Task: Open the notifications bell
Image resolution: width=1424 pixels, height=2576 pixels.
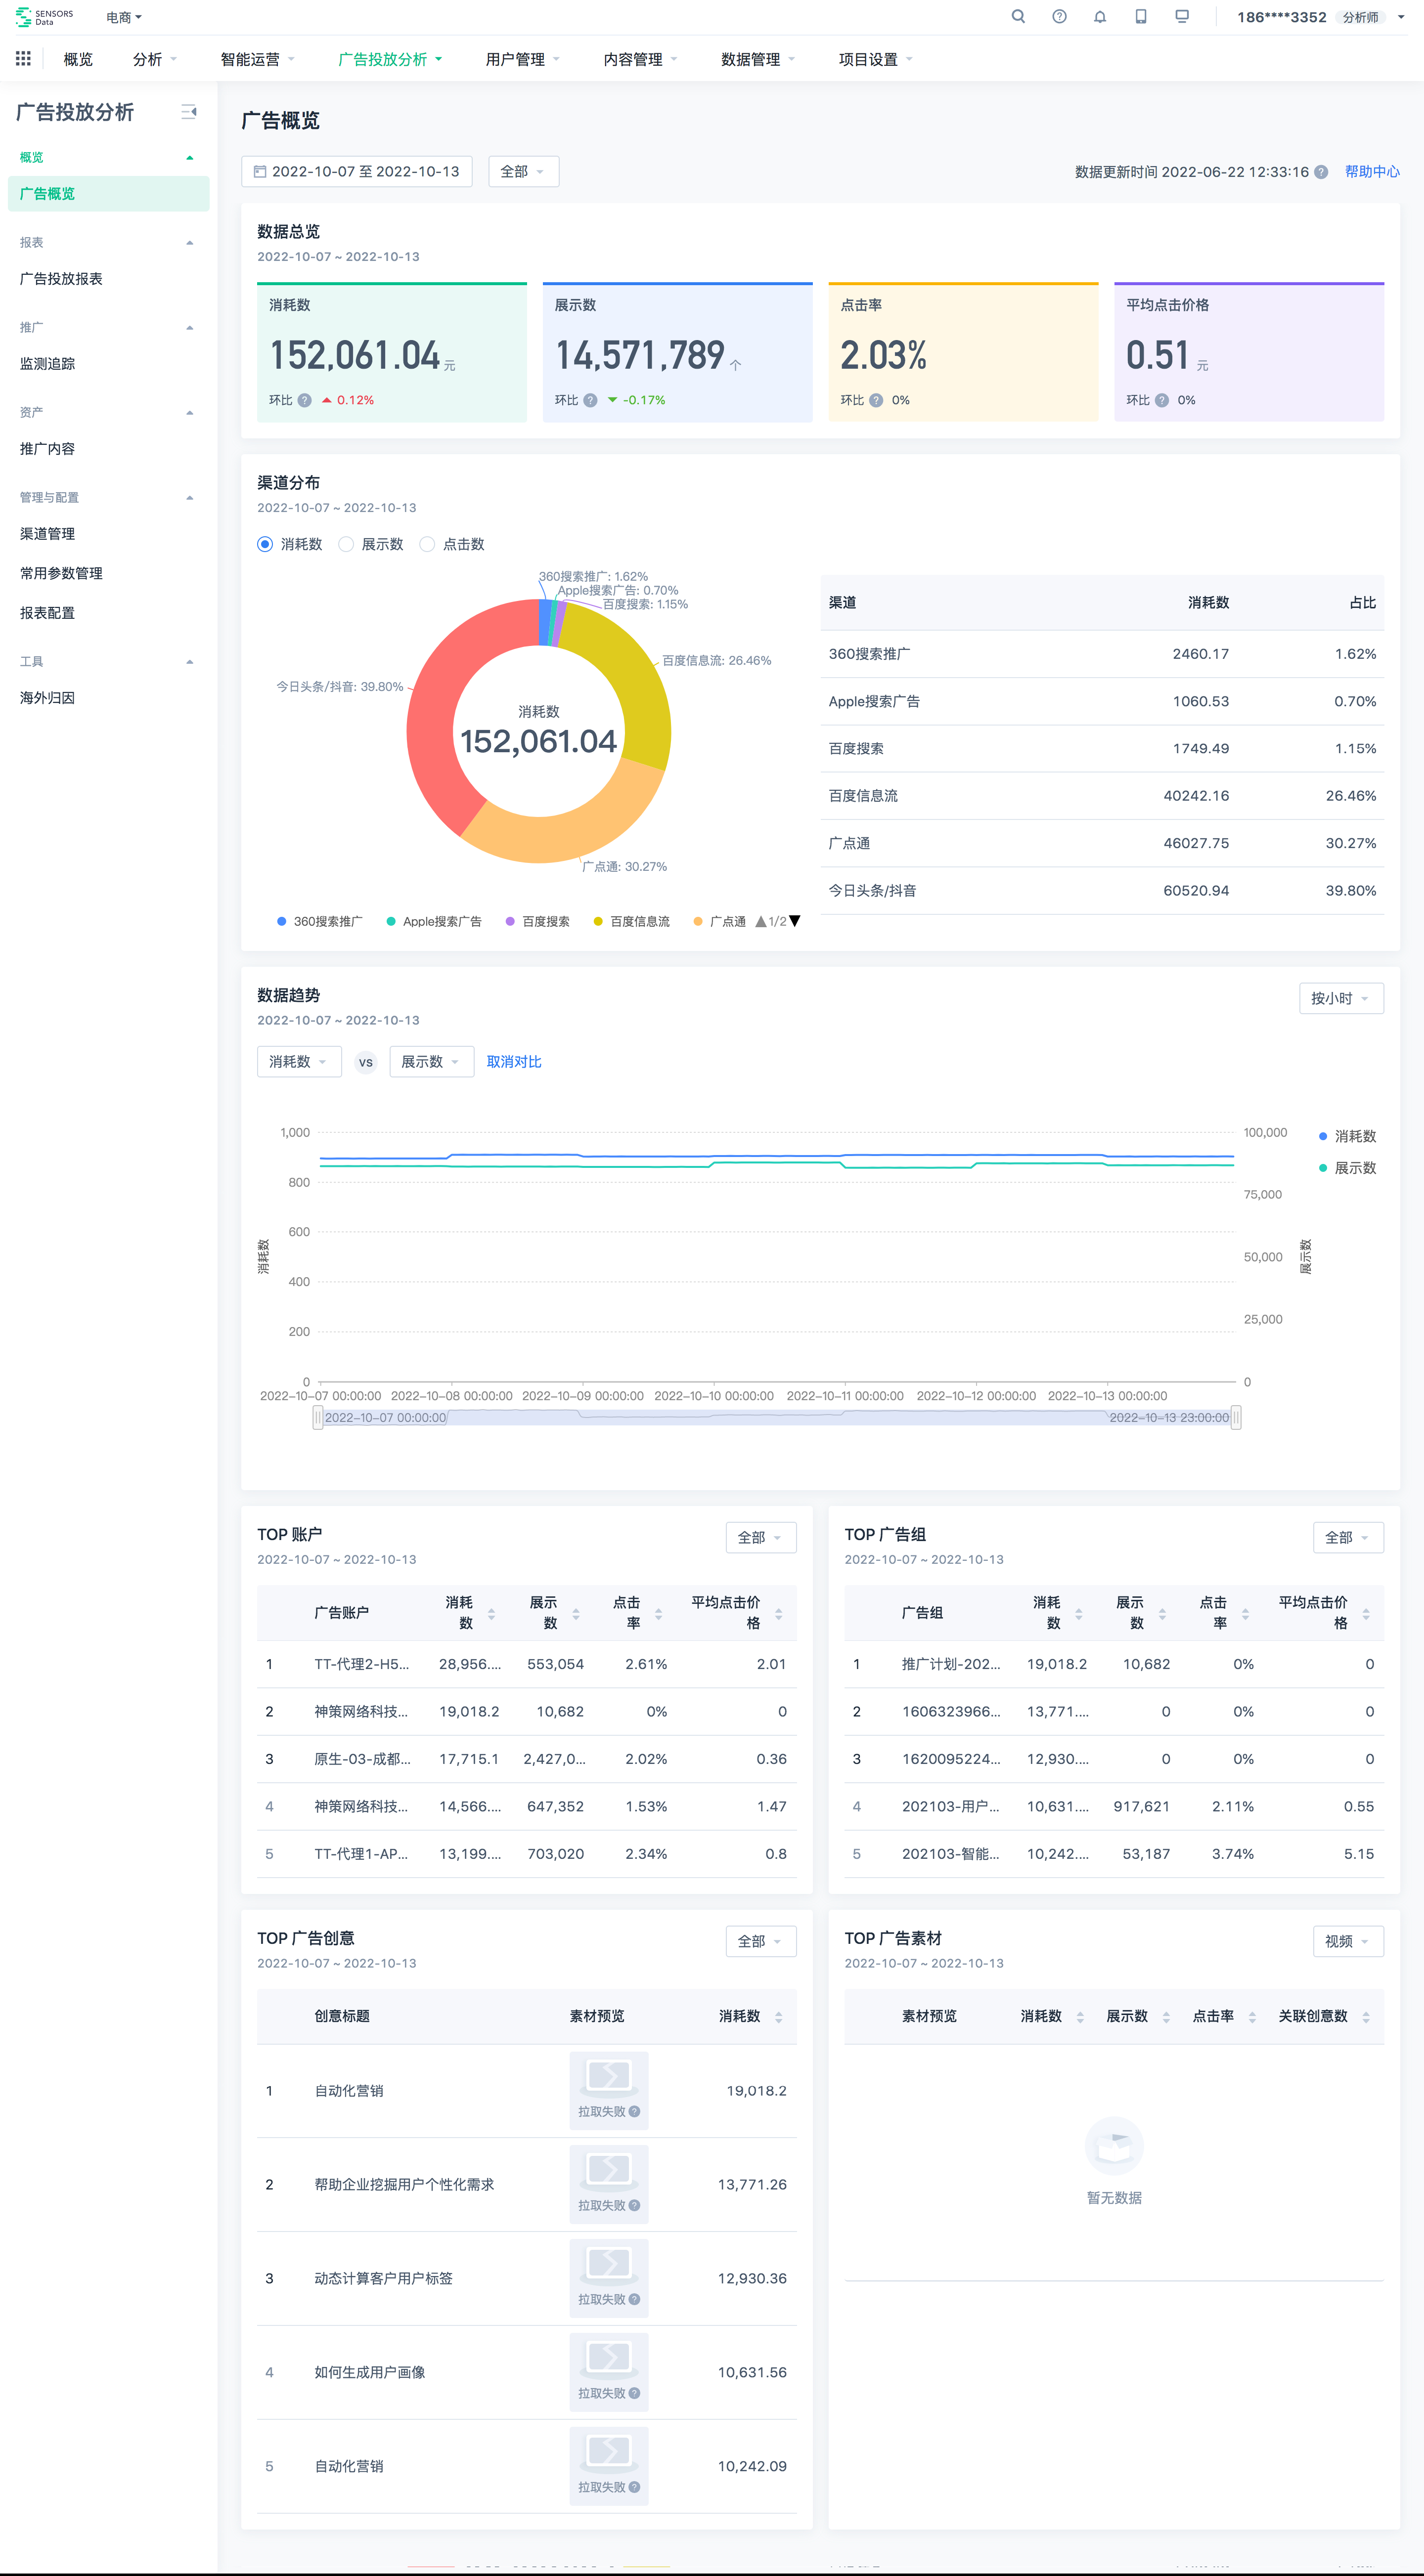Action: point(1100,17)
